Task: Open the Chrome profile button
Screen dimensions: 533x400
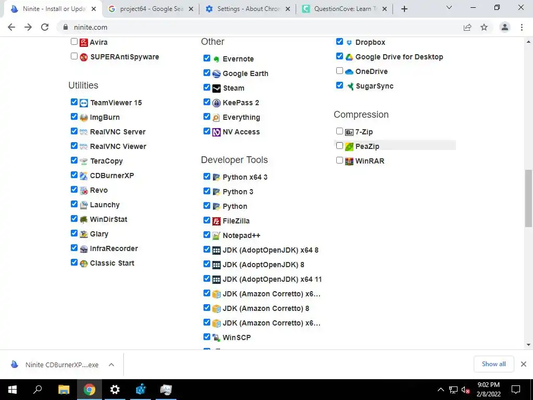Action: pyautogui.click(x=505, y=27)
